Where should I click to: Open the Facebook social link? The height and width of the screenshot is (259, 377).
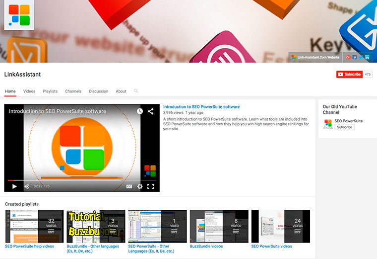pyautogui.click(x=354, y=57)
